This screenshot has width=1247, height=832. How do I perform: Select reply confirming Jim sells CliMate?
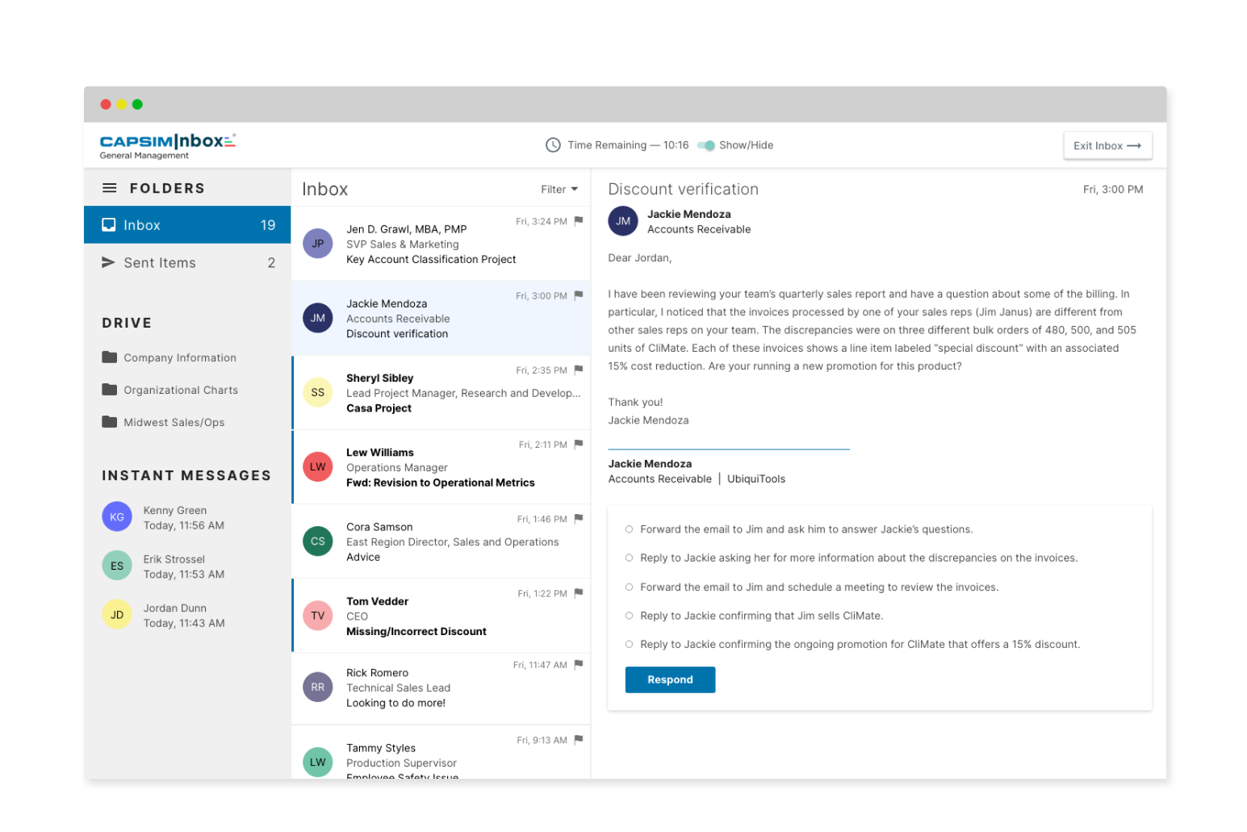click(x=629, y=616)
